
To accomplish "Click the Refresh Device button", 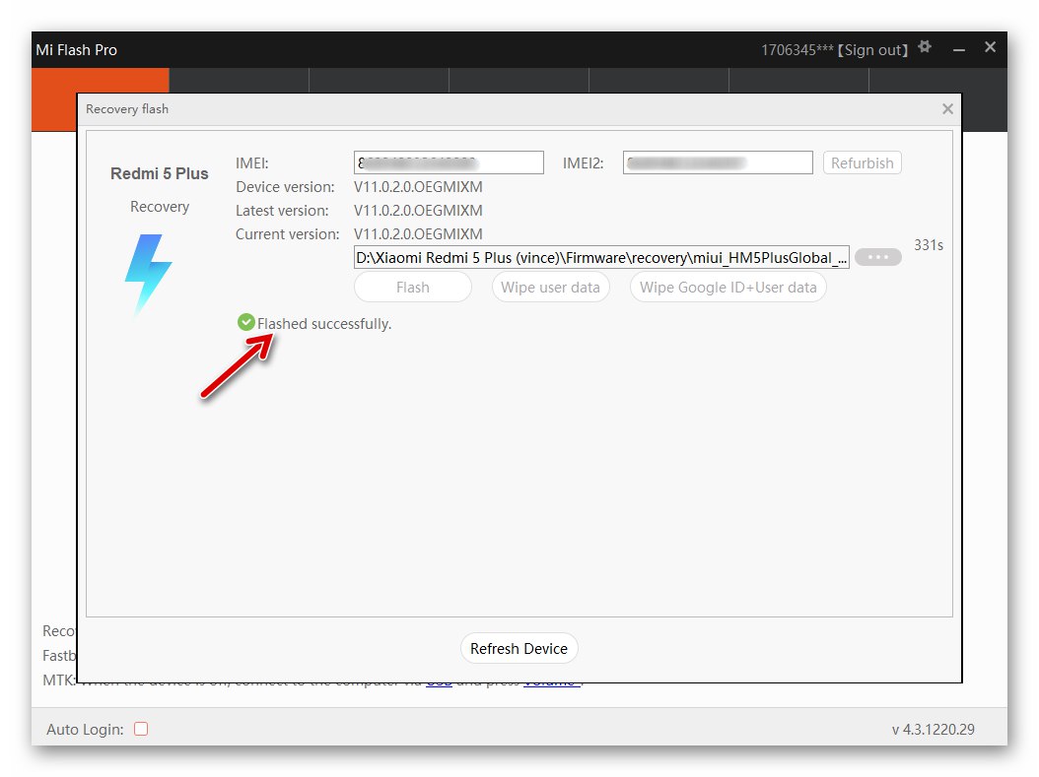I will (519, 649).
